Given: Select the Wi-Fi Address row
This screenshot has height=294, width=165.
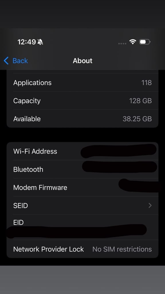Looking at the screenshot, I should coord(82,151).
